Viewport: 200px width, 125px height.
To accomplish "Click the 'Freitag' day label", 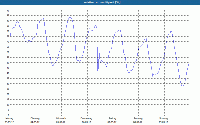I will [112, 118].
